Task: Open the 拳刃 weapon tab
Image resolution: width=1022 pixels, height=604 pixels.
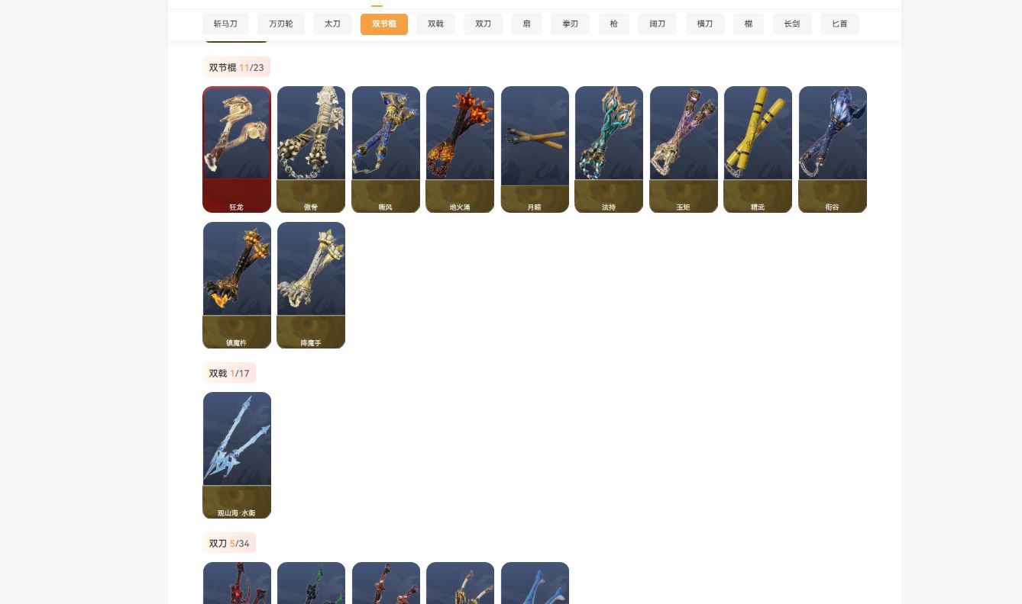Action: (x=571, y=24)
